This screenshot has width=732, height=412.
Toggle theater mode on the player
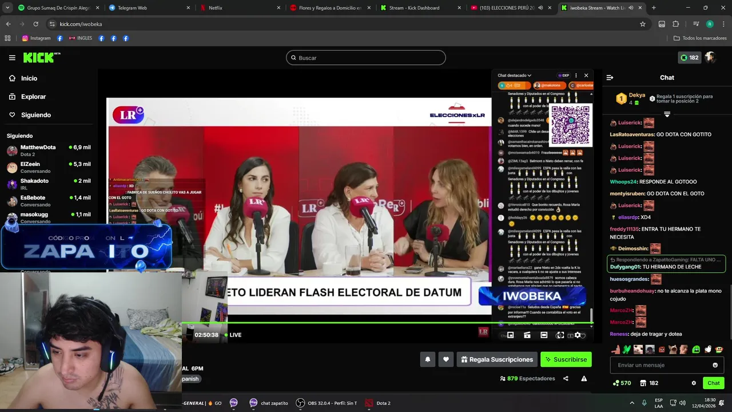544,335
